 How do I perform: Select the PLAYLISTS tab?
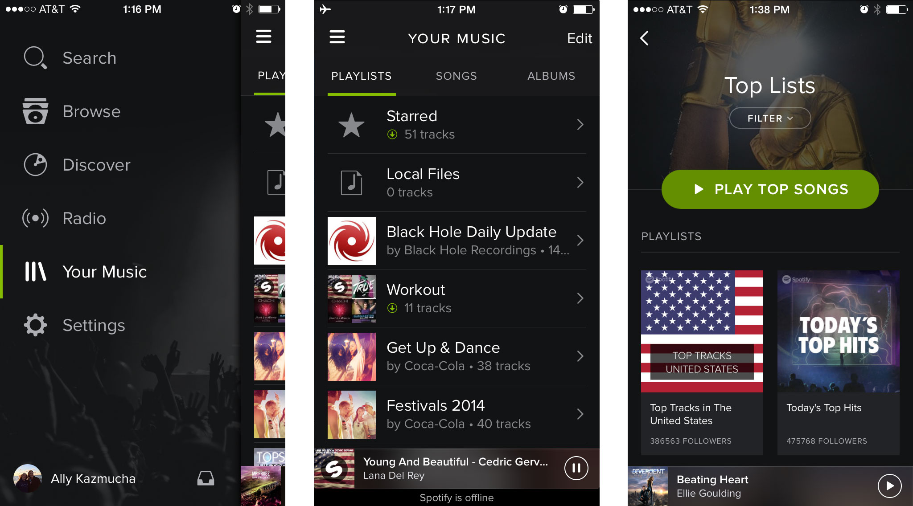pyautogui.click(x=361, y=76)
